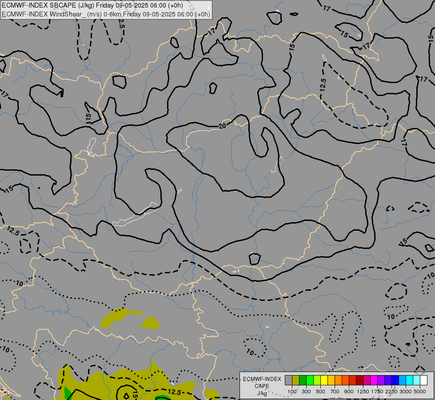The image size is (435, 400).
Task: Click the pure yellow legend swatch
Action: point(324,380)
